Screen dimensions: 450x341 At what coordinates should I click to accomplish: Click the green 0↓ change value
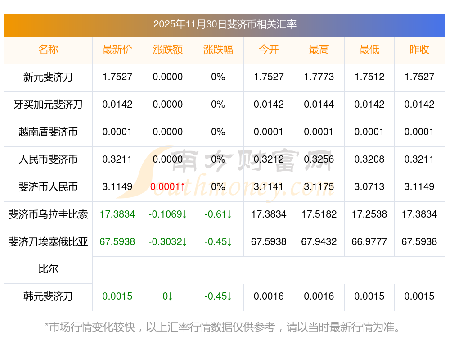click(x=168, y=296)
